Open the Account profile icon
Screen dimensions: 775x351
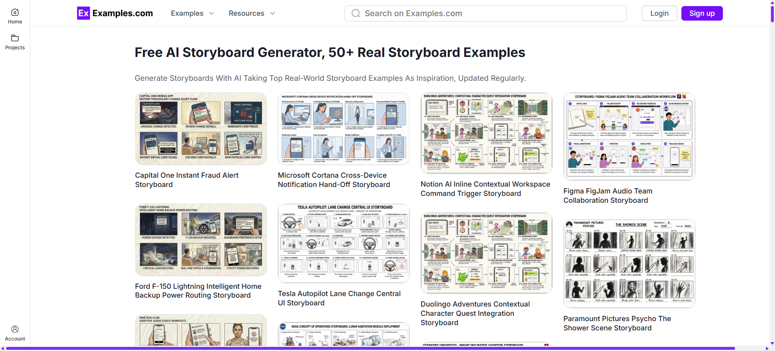[15, 329]
